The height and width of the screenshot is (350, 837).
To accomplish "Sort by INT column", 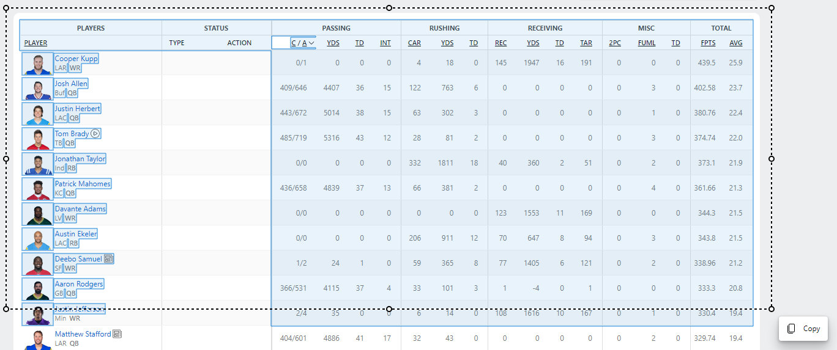I will (385, 43).
